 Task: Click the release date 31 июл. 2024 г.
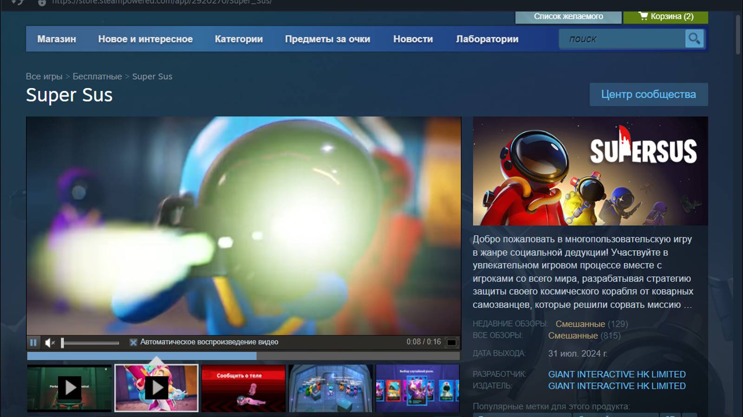tap(578, 353)
